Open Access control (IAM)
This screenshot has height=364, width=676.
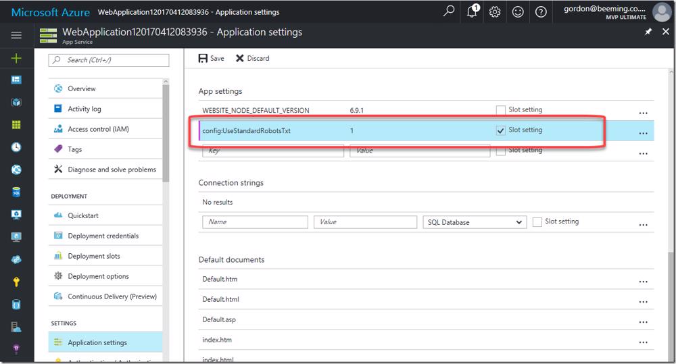click(105, 129)
